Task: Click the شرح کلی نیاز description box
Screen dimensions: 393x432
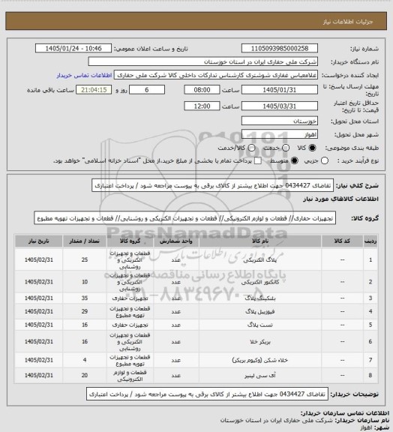Action: click(212, 185)
